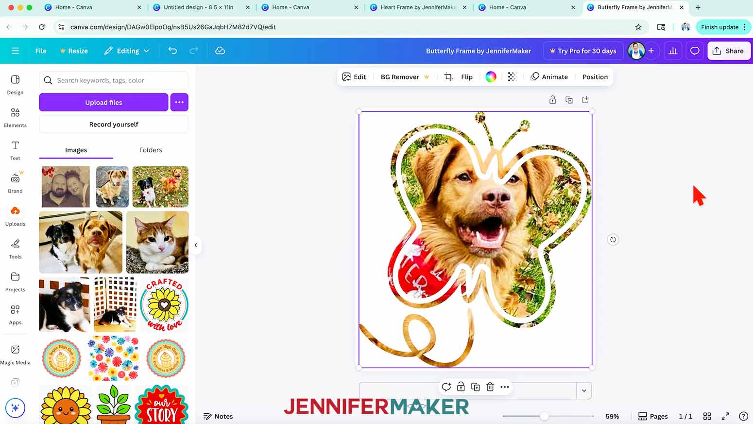Switch to the Folders tab
The image size is (753, 424).
coord(151,150)
